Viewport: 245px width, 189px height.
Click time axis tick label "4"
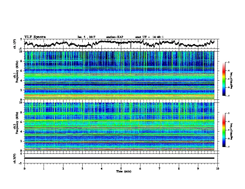pyautogui.click(x=102, y=169)
